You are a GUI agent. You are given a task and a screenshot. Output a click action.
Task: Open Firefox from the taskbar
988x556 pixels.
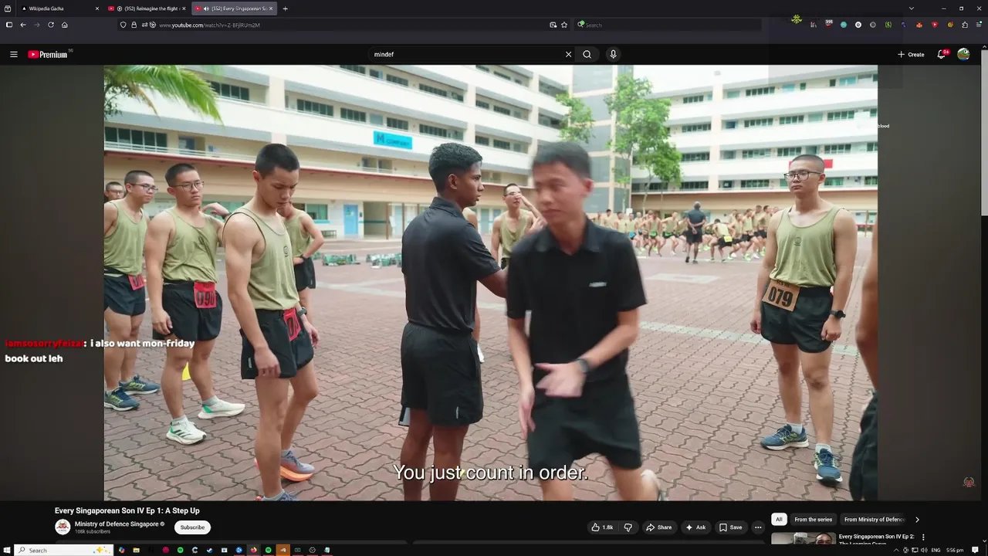click(253, 550)
